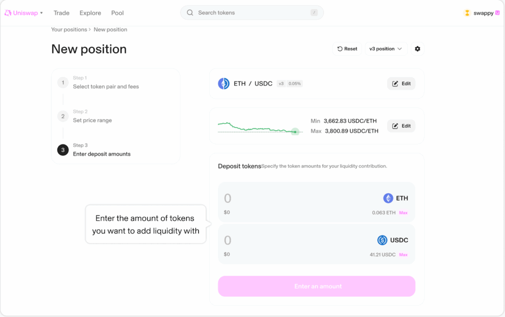The height and width of the screenshot is (317, 505).
Task: Open the Uniswap logo dropdown arrow
Action: click(41, 13)
